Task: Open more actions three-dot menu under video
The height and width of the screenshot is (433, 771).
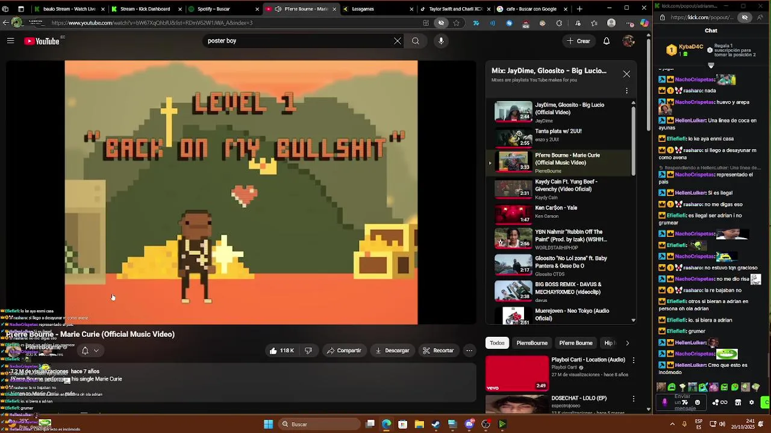Action: click(469, 351)
